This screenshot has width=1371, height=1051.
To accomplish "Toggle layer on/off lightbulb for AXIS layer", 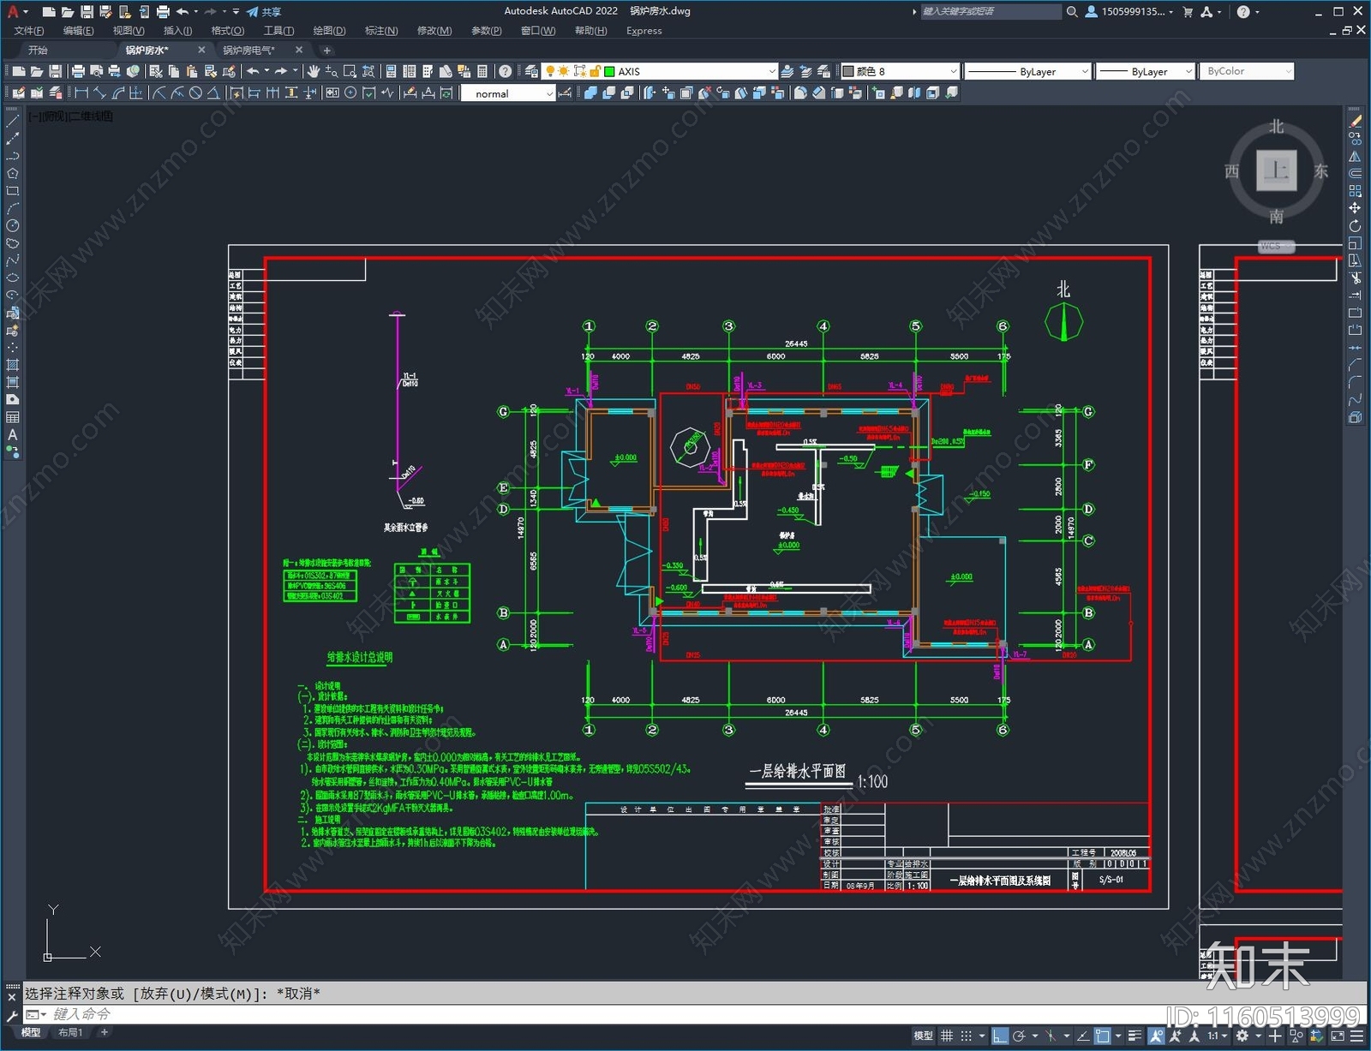I will 550,72.
